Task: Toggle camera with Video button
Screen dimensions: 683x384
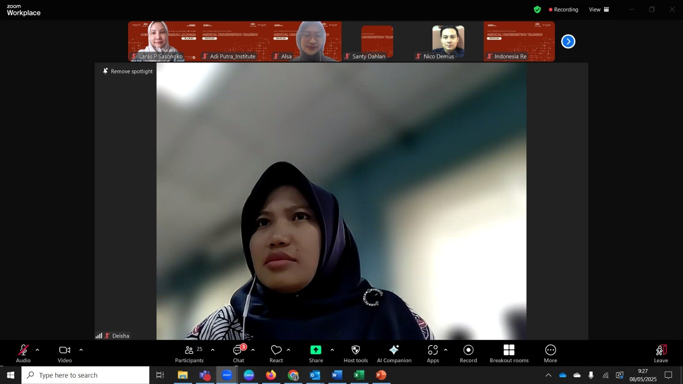Action: (64, 354)
